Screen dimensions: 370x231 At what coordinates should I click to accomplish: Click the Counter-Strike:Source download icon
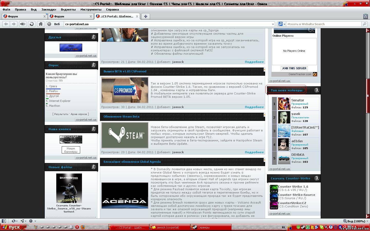tap(274, 197)
